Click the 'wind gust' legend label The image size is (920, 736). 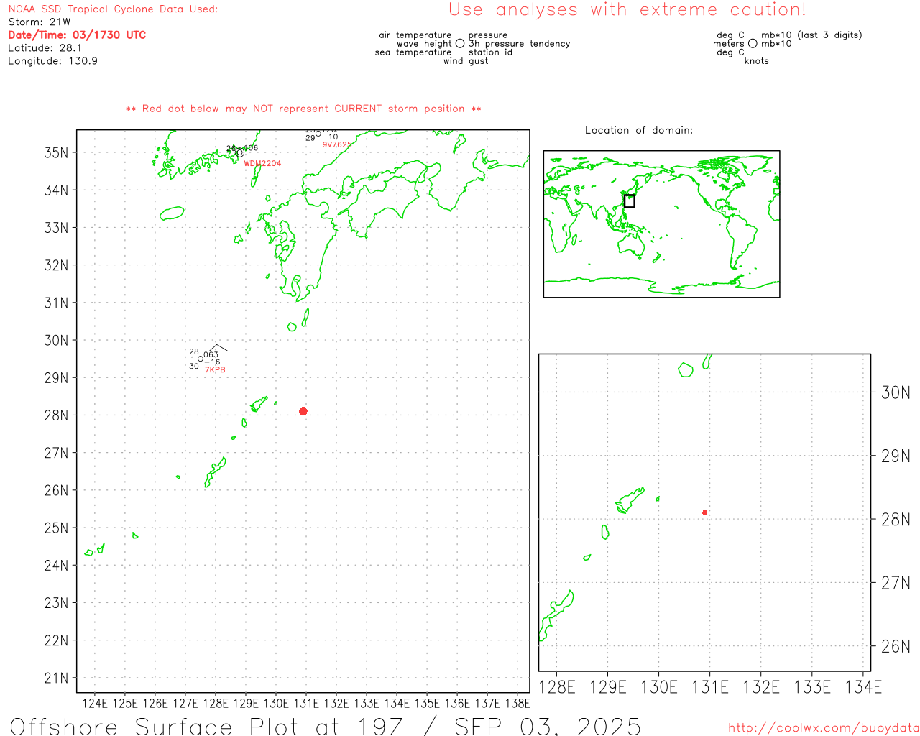466,61
